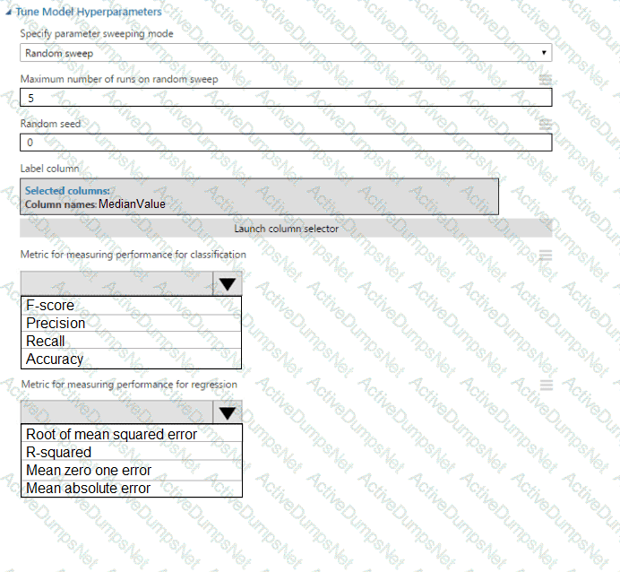Pick Recall in the classification metrics
620x572 pixels.
(x=131, y=342)
